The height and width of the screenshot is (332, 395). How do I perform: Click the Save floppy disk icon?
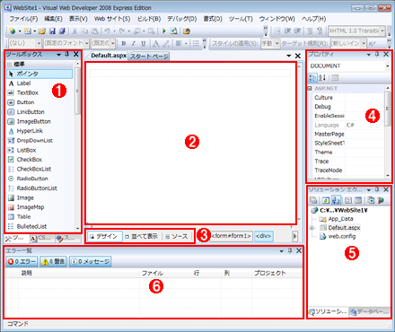(53, 31)
